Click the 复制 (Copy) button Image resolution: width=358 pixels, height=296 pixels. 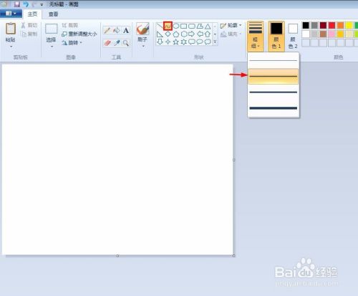click(29, 34)
